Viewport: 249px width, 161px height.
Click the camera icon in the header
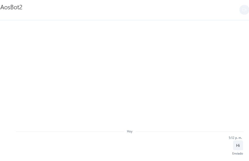coord(244,10)
